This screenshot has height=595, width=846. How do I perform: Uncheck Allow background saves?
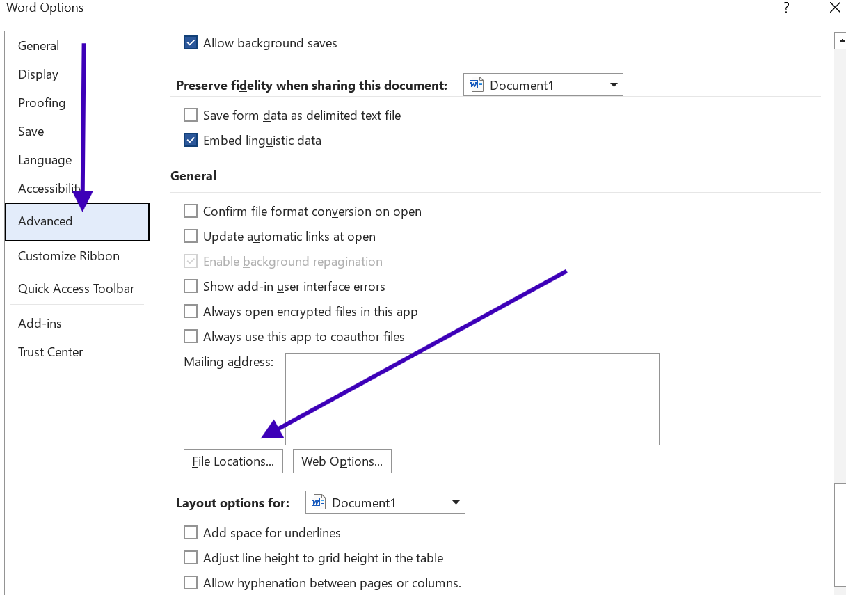[x=191, y=43]
